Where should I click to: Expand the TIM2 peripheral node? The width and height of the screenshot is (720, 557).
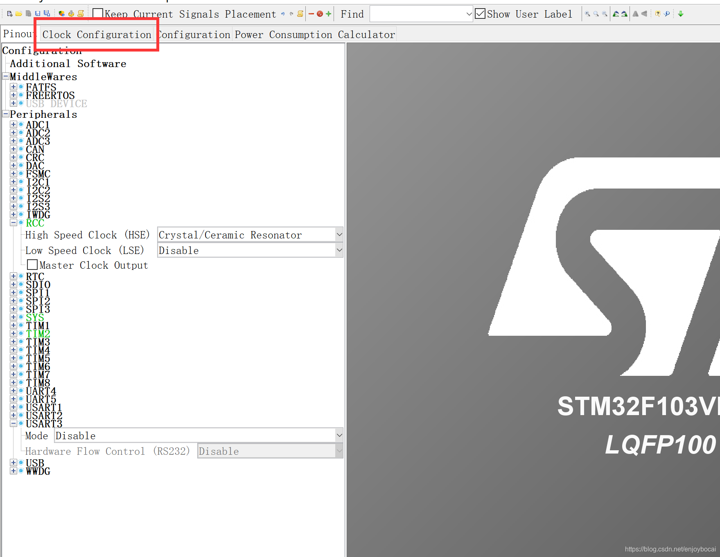pos(14,333)
